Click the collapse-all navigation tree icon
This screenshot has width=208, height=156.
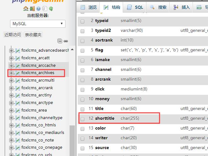pos(60,41)
